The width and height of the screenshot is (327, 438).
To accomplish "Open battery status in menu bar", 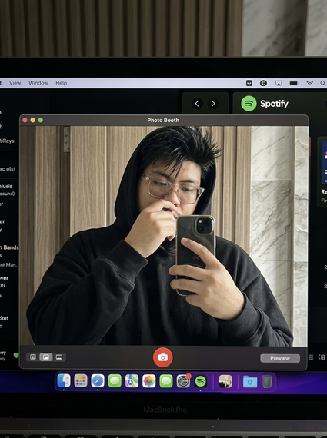I will 294,83.
